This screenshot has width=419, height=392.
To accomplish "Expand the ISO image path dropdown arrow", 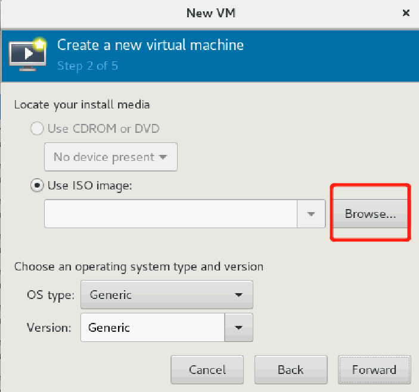I will 311,214.
